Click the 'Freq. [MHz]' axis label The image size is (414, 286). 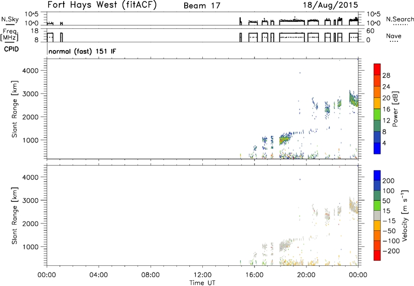coord(9,35)
